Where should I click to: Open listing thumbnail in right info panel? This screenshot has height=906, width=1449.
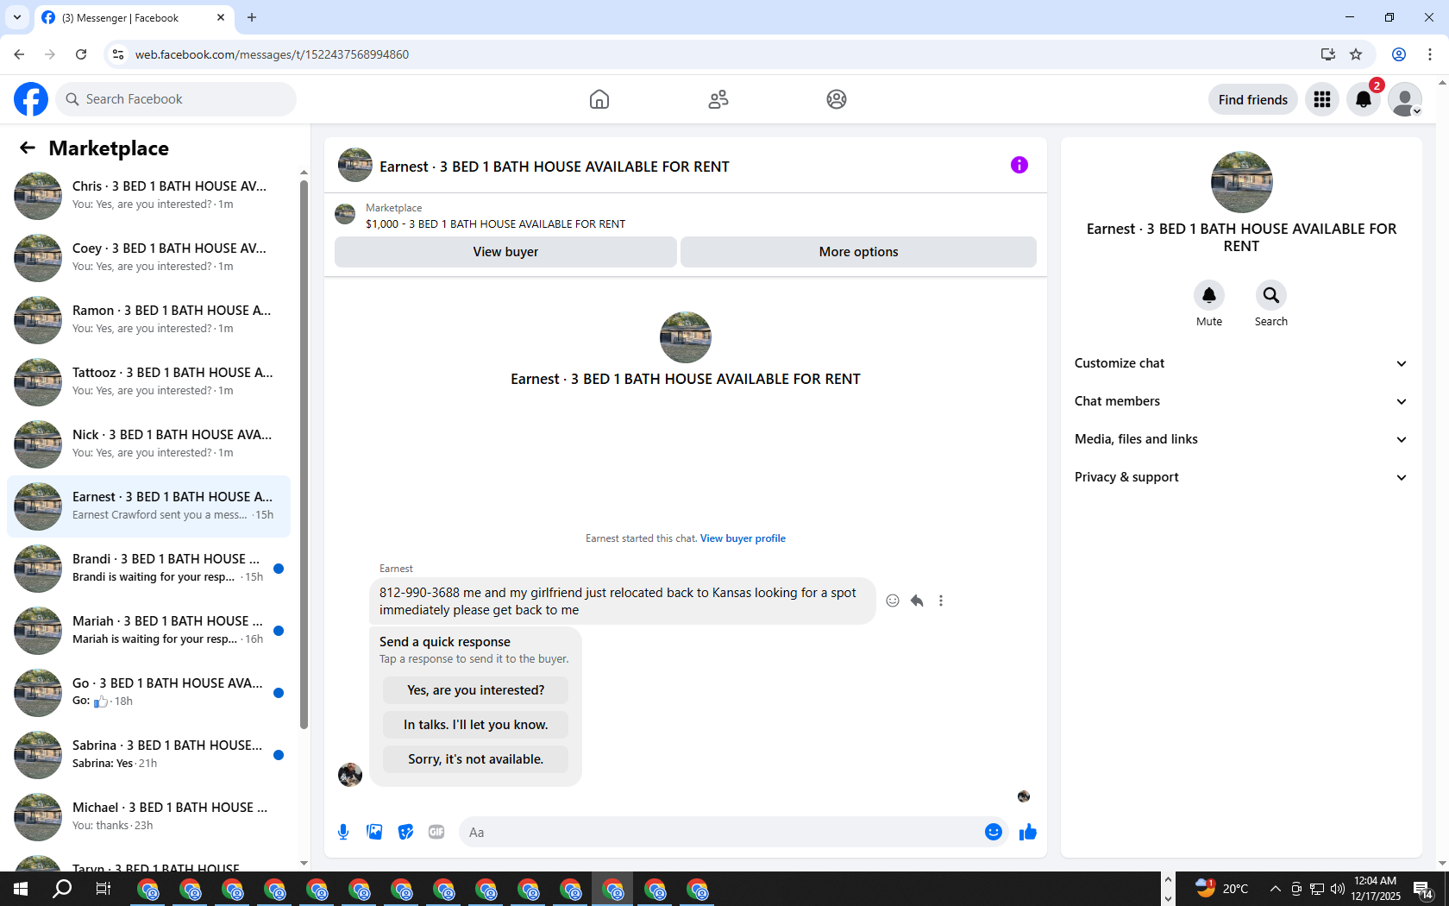tap(1241, 182)
